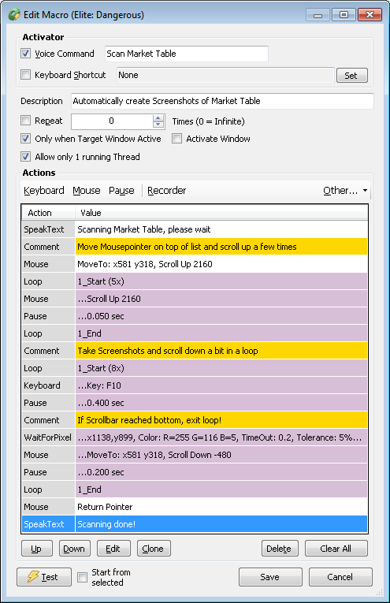Viewport: 390px width, 603px height.
Task: Increase Repeat count with up arrow
Action: coord(158,118)
